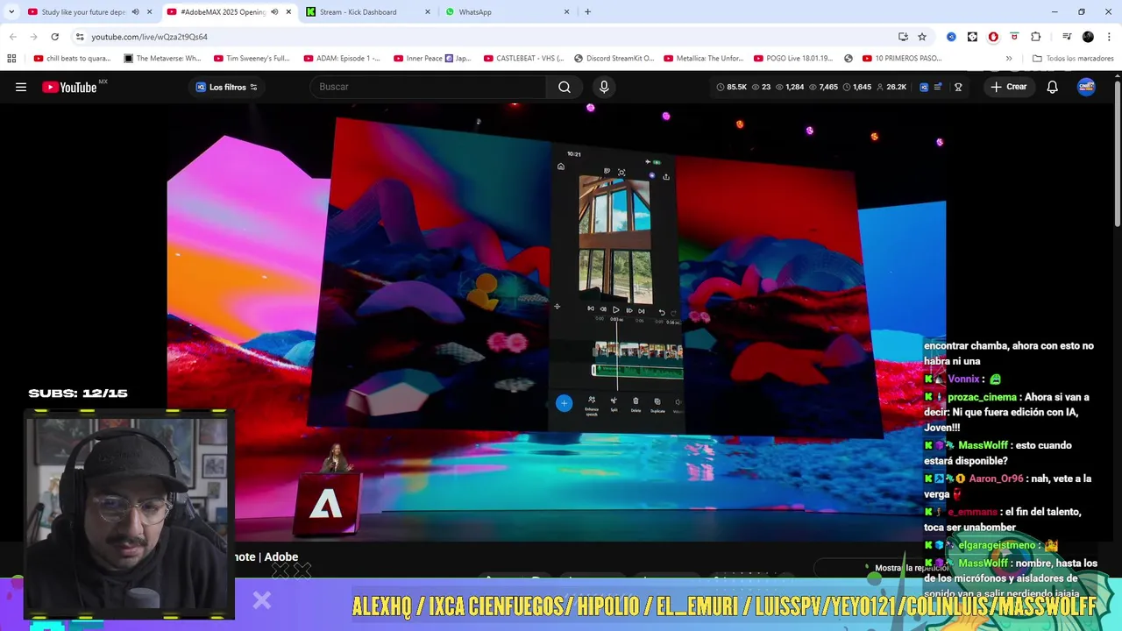
Task: Open the Inner Peace bookmark
Action: point(432,59)
